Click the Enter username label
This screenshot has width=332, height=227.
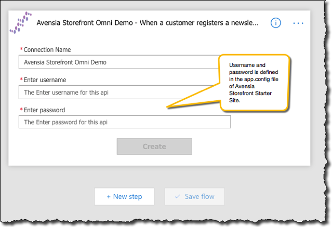(45, 80)
